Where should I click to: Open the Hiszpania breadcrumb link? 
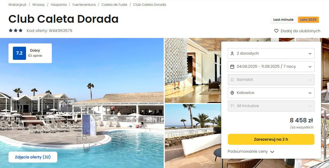(x=59, y=5)
